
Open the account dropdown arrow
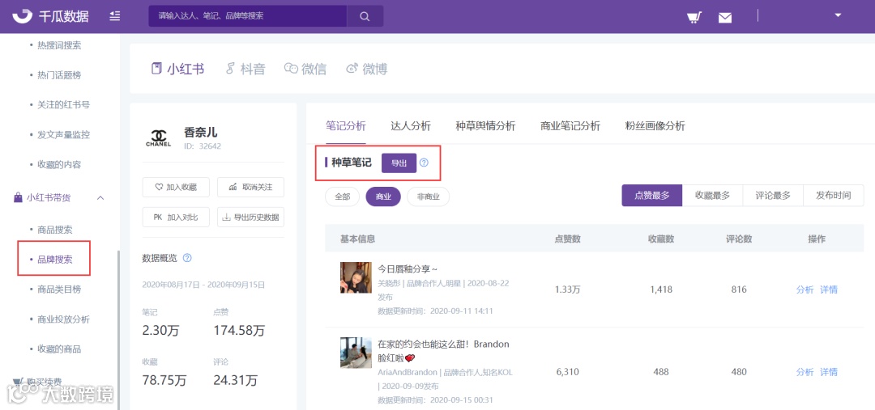point(838,15)
